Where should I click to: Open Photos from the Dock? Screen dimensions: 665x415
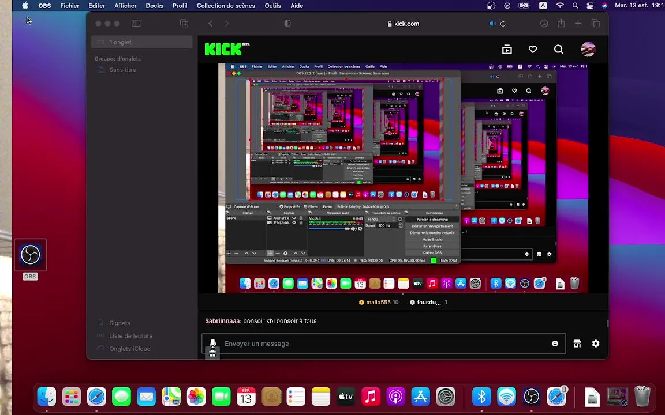pyautogui.click(x=196, y=397)
